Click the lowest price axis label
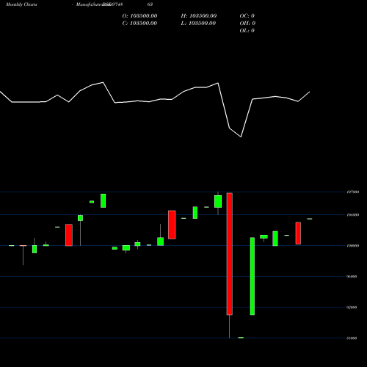Viewport: 367px width, 367px height. point(352,338)
